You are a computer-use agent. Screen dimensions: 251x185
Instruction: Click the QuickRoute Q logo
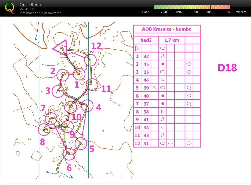(10, 8)
